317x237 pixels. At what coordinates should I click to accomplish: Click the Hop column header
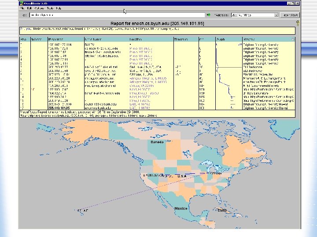click(23, 39)
